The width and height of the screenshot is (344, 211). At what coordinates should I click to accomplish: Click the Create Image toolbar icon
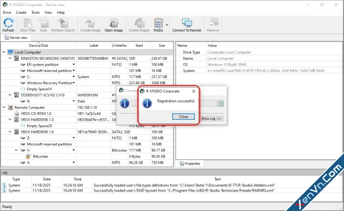(x=90, y=25)
